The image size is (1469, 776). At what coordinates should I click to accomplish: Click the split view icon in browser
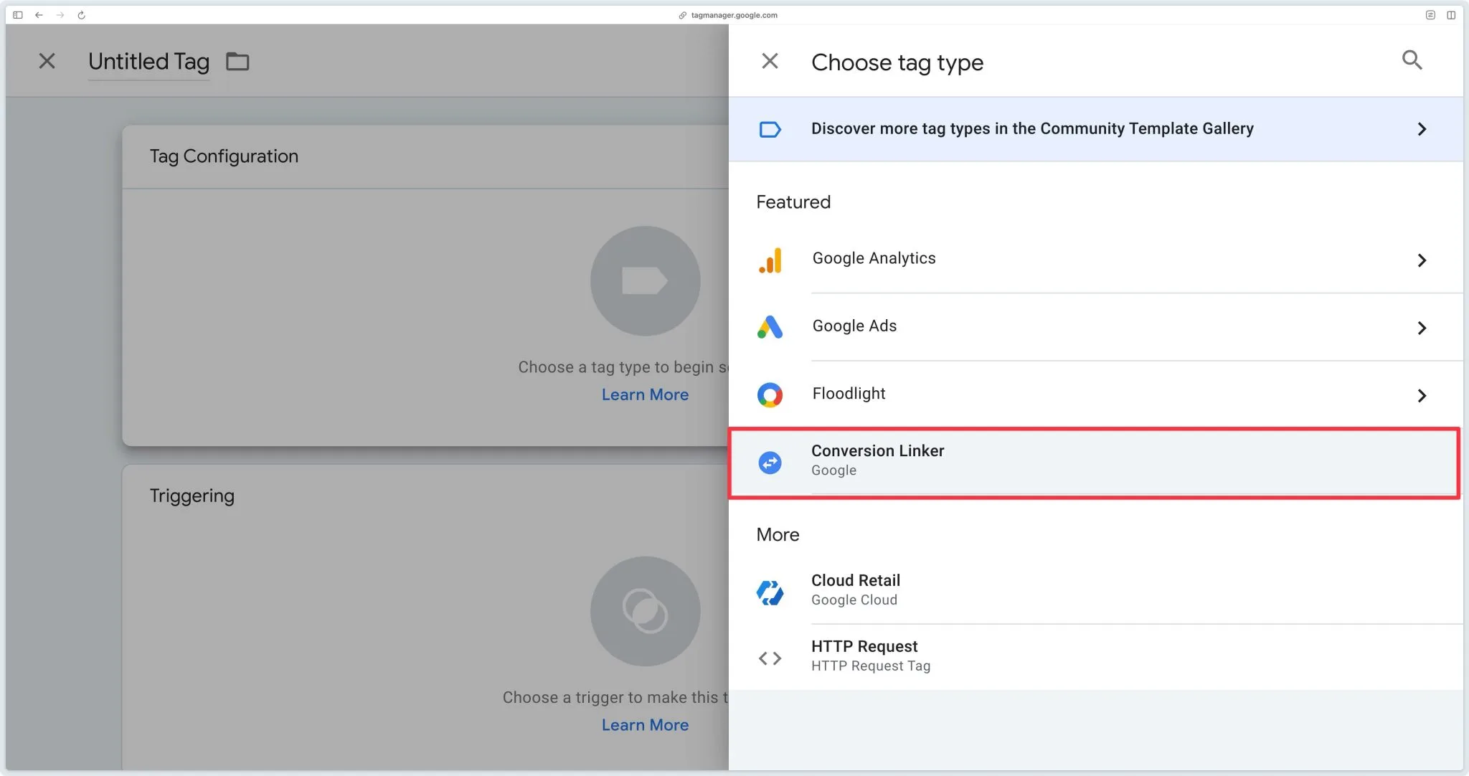1451,15
